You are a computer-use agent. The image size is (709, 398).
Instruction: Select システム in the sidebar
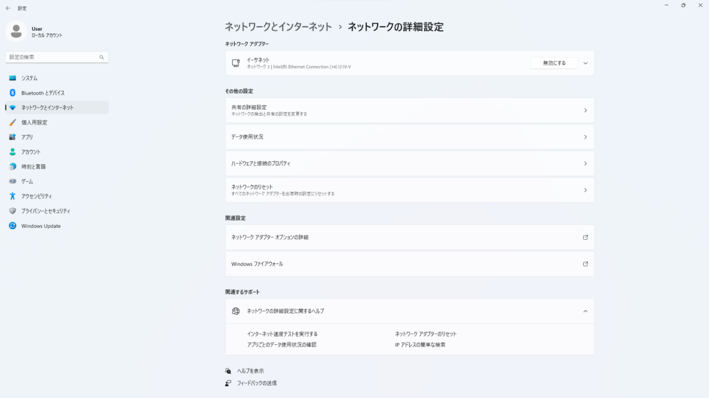(x=57, y=78)
